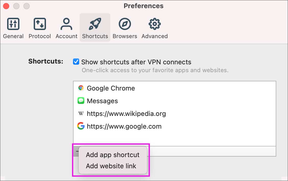Open the Browsers compass icon
288x181 pixels.
pyautogui.click(x=125, y=24)
